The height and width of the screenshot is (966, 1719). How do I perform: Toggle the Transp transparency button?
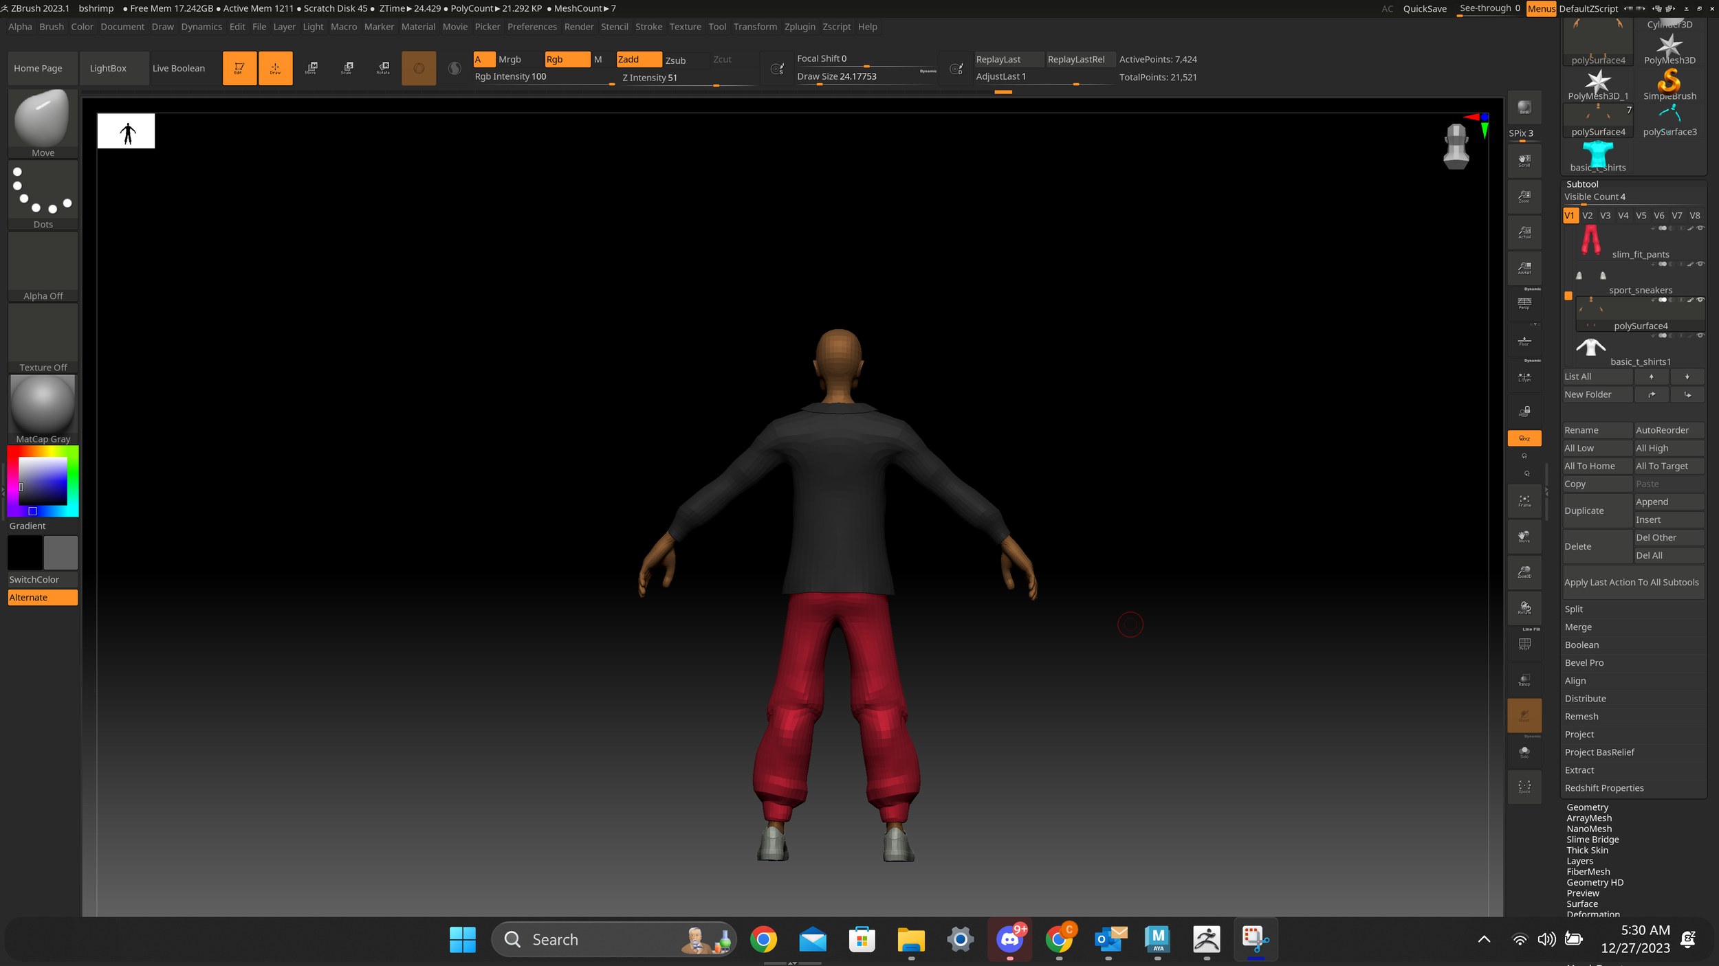coord(1524,680)
